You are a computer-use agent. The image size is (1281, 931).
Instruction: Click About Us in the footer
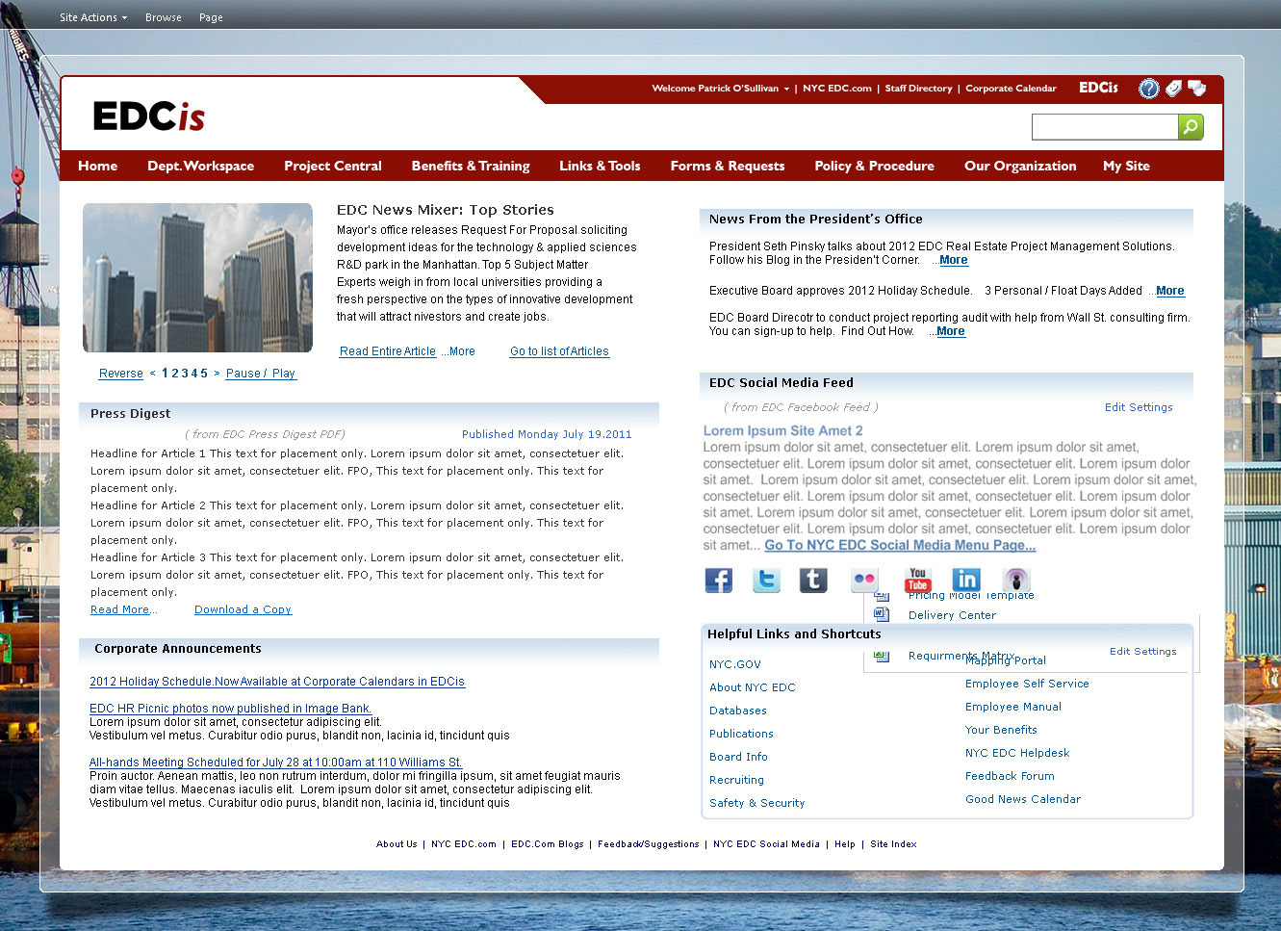(397, 844)
